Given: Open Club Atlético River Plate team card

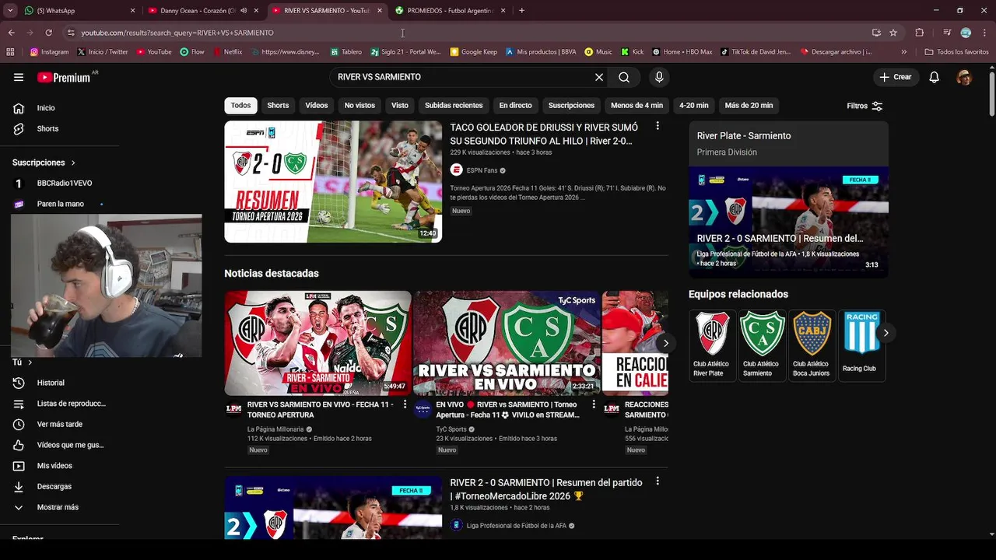Looking at the screenshot, I should (x=712, y=345).
